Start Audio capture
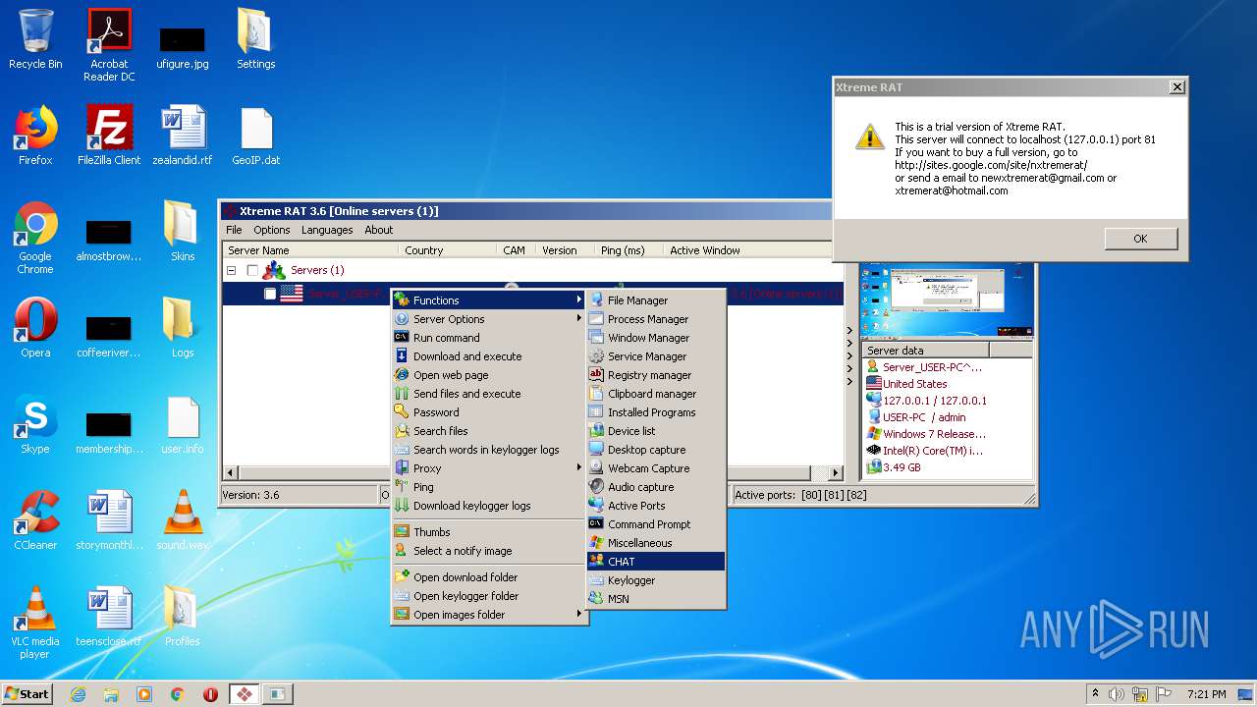The height and width of the screenshot is (707, 1257). tap(656, 487)
